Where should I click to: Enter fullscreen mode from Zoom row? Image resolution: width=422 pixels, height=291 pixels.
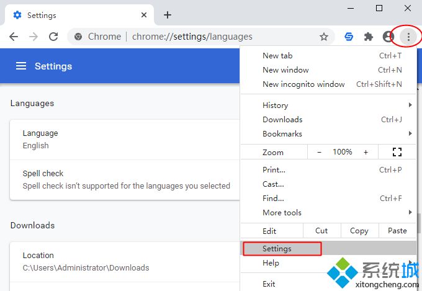[397, 152]
